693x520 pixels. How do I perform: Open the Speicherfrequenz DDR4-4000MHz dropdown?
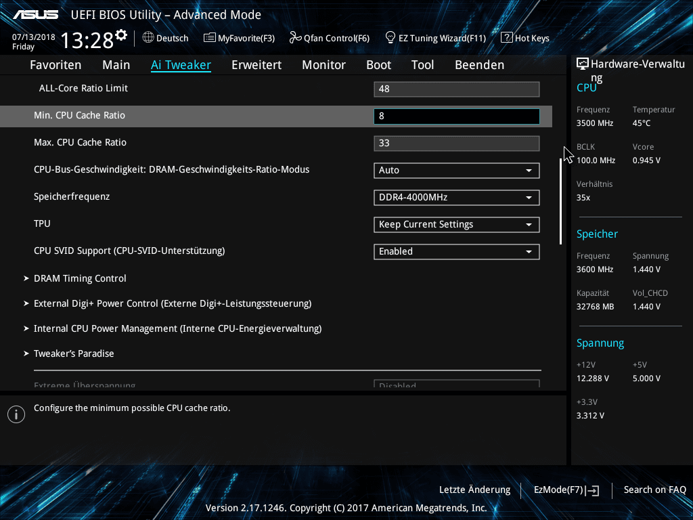(x=457, y=197)
